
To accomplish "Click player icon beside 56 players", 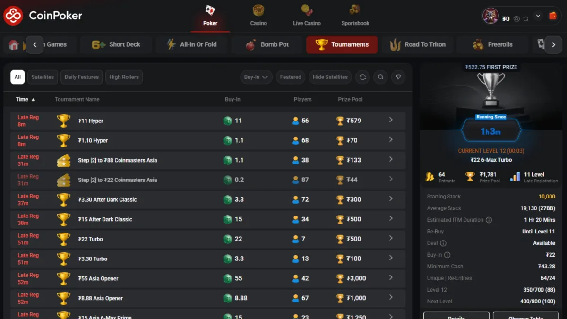I will [296, 121].
